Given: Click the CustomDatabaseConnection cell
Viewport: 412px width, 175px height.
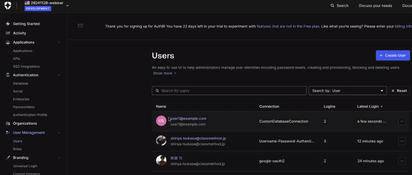Looking at the screenshot, I should (x=284, y=121).
